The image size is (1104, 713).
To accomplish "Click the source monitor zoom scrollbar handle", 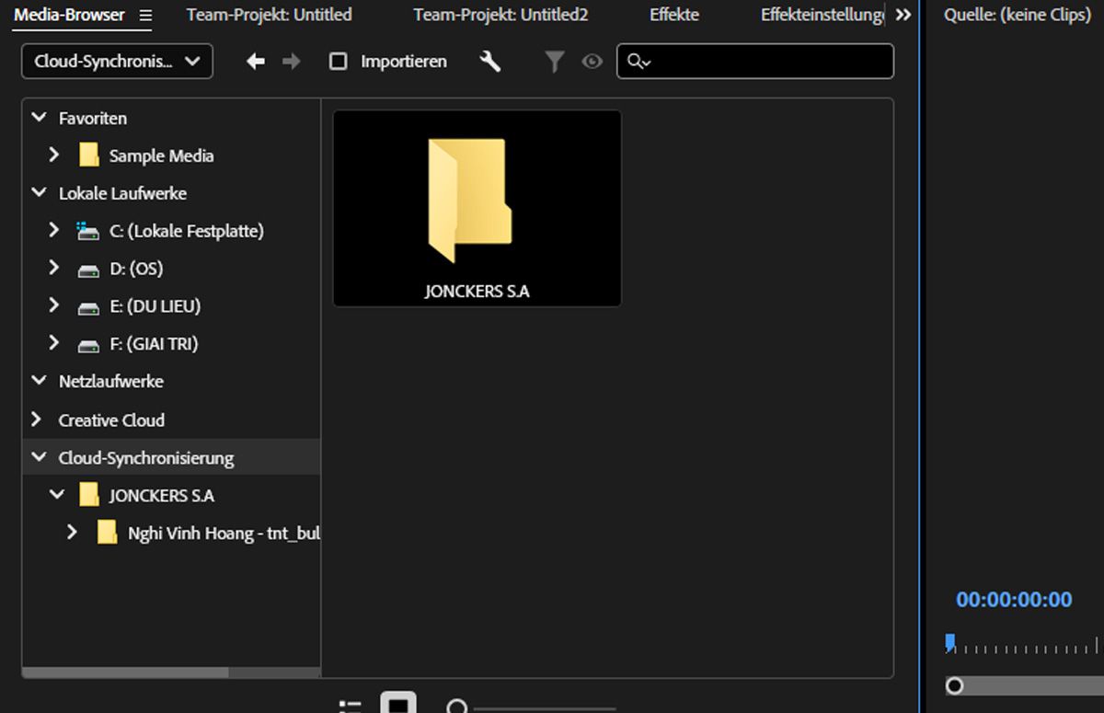I will [x=955, y=685].
